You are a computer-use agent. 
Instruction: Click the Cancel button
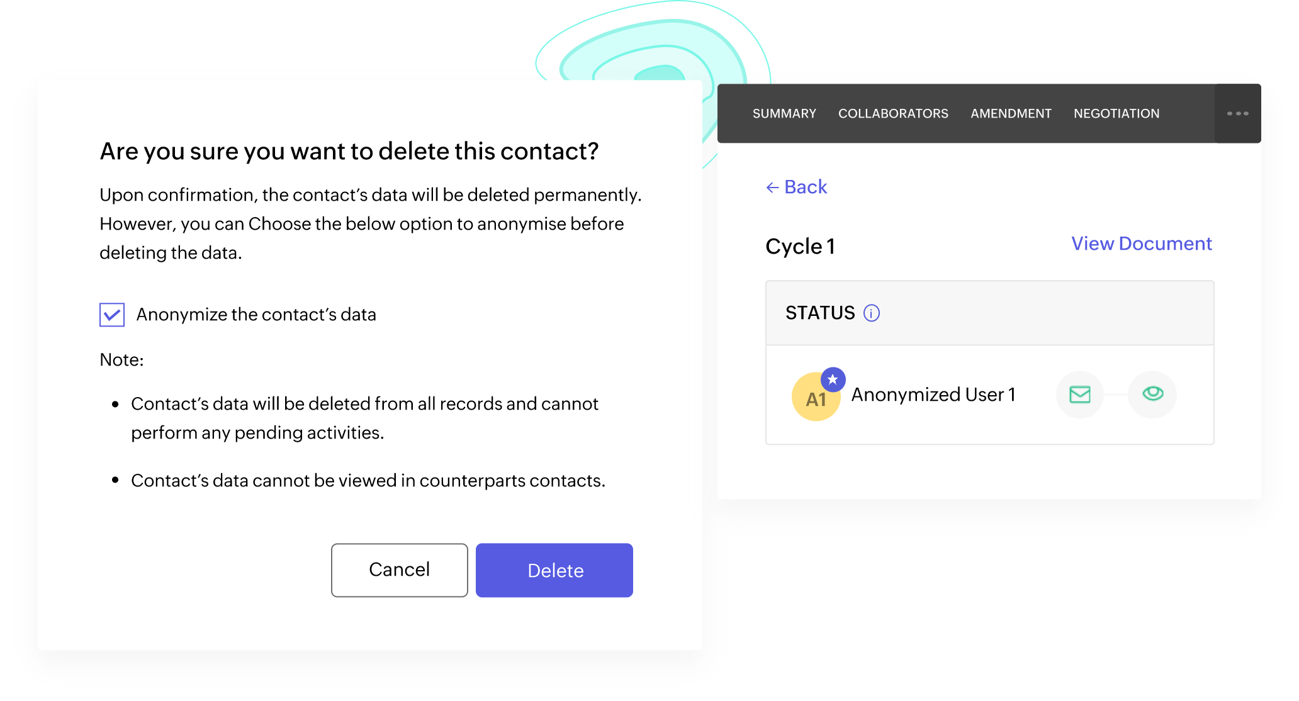[x=399, y=570]
